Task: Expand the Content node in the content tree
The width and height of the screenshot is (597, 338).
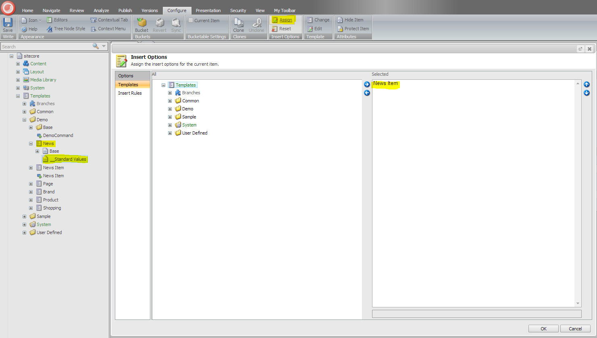Action: [x=18, y=63]
